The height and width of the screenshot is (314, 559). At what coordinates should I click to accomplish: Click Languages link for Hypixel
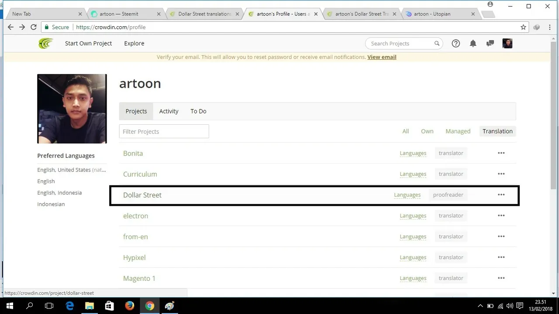click(413, 257)
